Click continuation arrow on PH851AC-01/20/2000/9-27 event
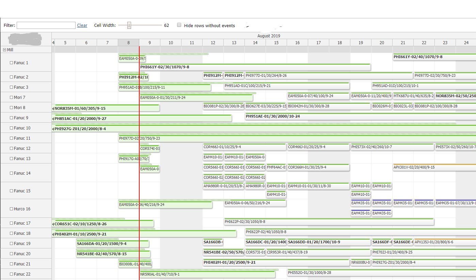Screen dimensions: 476x280 tap(53, 119)
